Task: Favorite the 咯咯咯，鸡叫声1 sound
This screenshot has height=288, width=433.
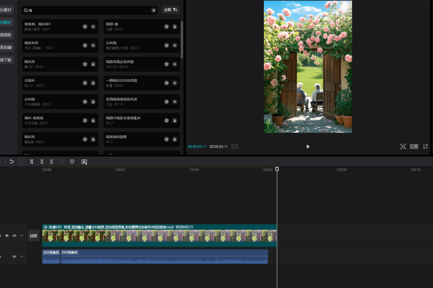Action: pos(85,27)
